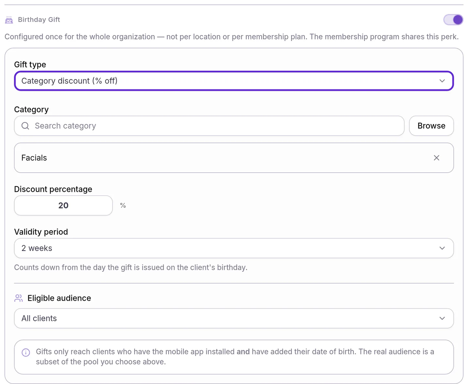Click the 'Configured once for the whole organization' text
Screen dimensions: 468x384
coord(232,37)
